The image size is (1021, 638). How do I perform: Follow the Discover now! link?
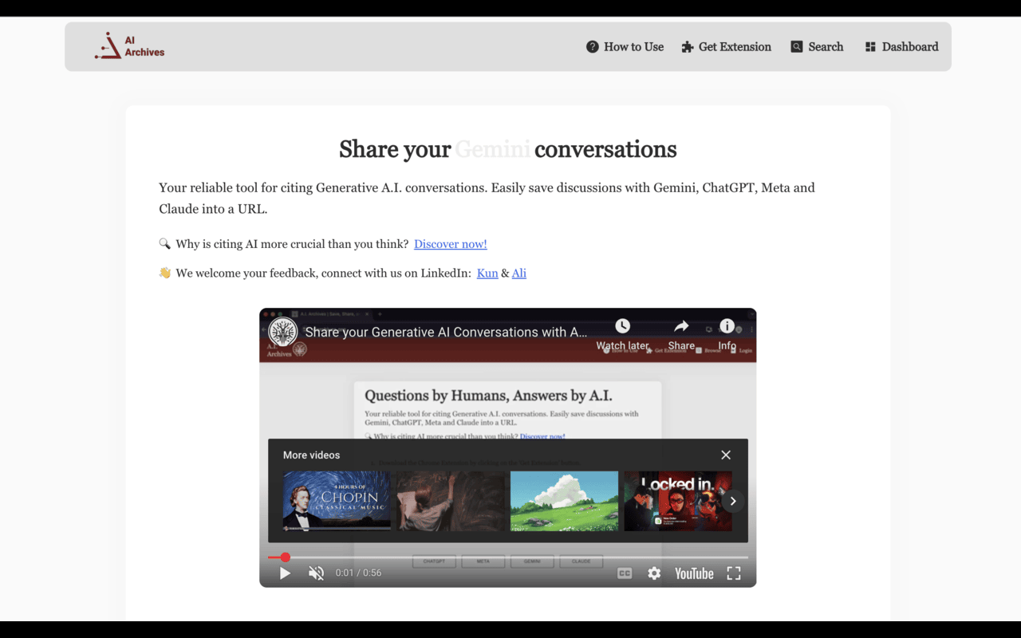pos(450,244)
